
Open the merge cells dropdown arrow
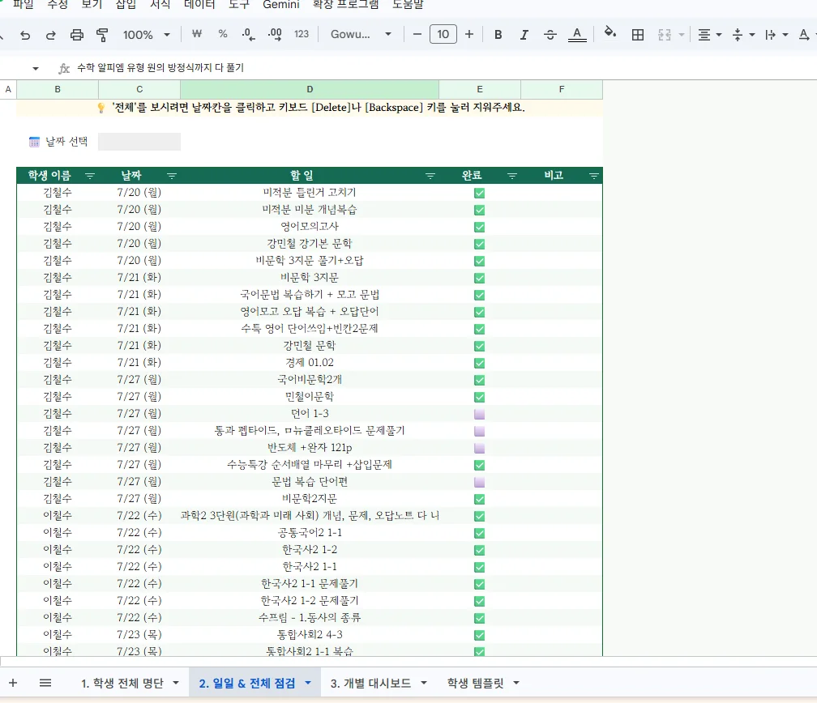coord(681,35)
